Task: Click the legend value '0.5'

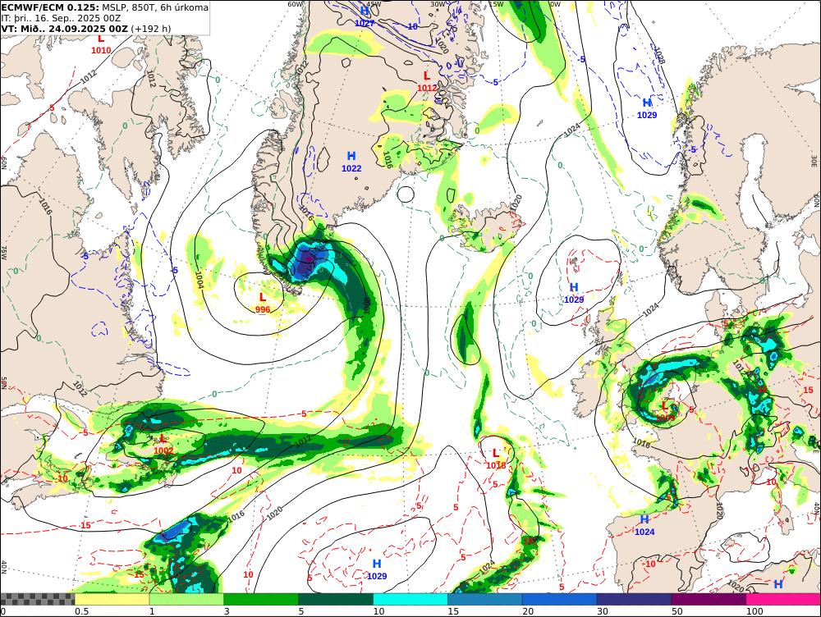Action: (x=81, y=610)
